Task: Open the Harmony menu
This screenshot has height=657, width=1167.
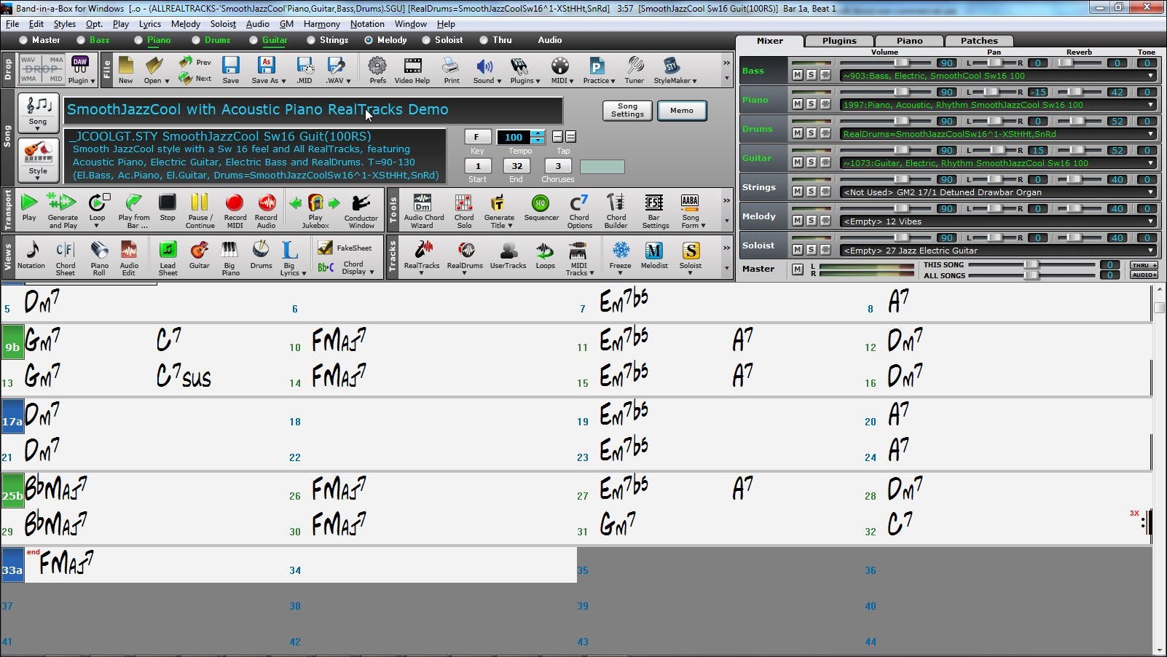Action: click(x=321, y=24)
